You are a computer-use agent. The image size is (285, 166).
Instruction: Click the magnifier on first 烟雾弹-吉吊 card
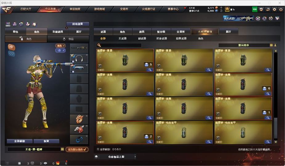pyautogui.click(x=150, y=70)
